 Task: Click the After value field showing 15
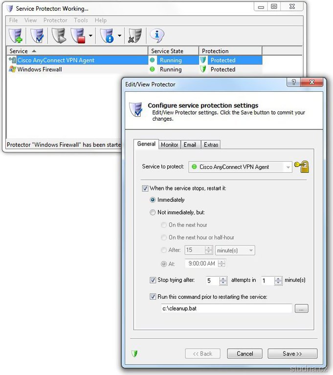pyautogui.click(x=195, y=250)
